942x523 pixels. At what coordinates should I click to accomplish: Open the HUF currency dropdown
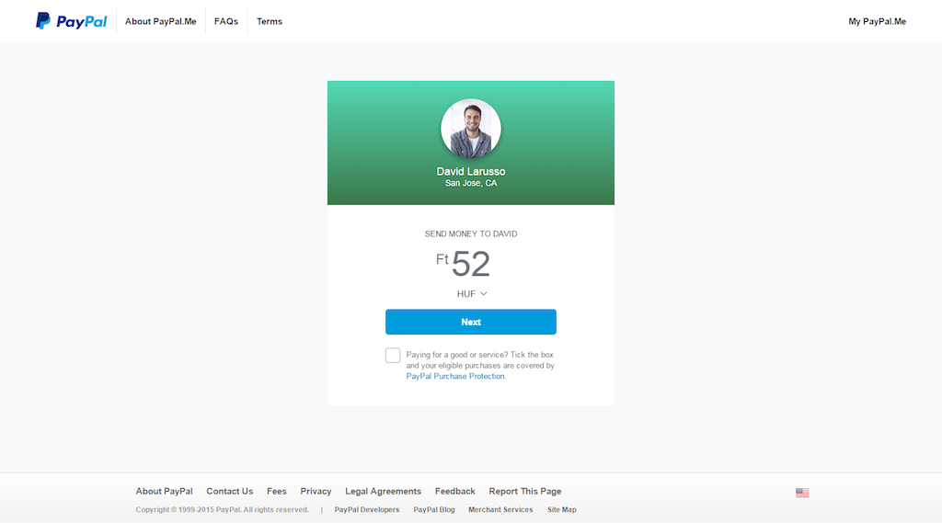pos(472,294)
